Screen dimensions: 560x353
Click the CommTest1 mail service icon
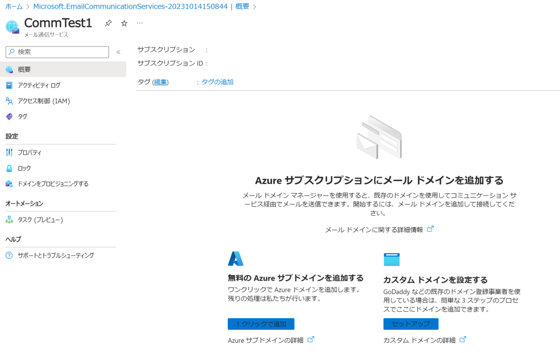click(x=13, y=27)
